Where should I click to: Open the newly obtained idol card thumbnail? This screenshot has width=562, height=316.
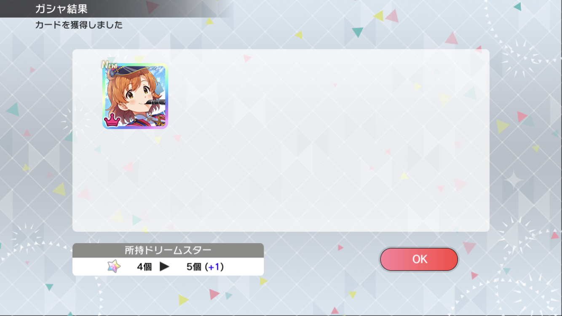tap(135, 96)
